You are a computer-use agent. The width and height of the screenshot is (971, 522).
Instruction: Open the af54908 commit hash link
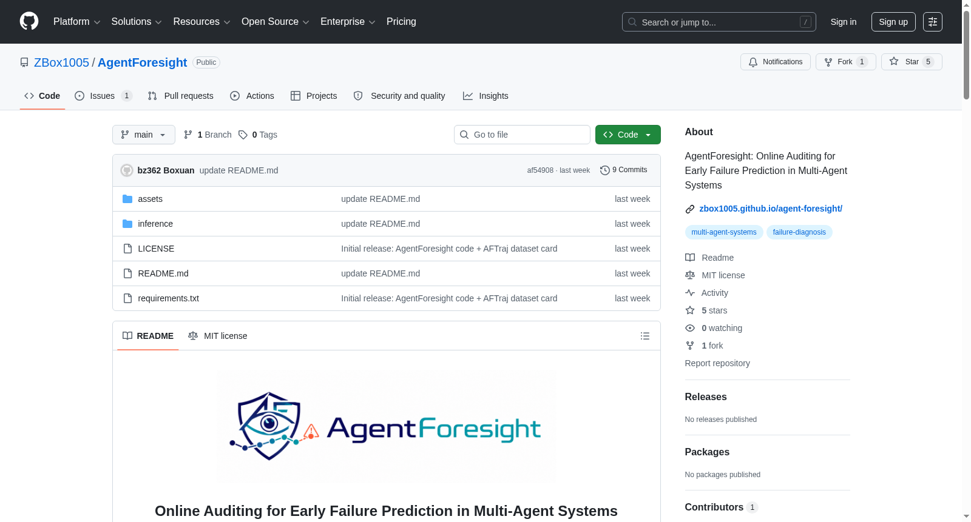coord(540,170)
